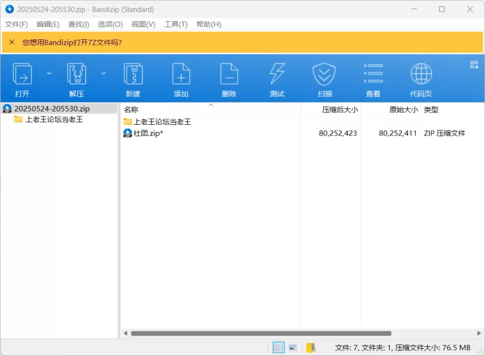Click the 测试 (Test archive) lightning icon
The image size is (485, 356).
tap(277, 74)
